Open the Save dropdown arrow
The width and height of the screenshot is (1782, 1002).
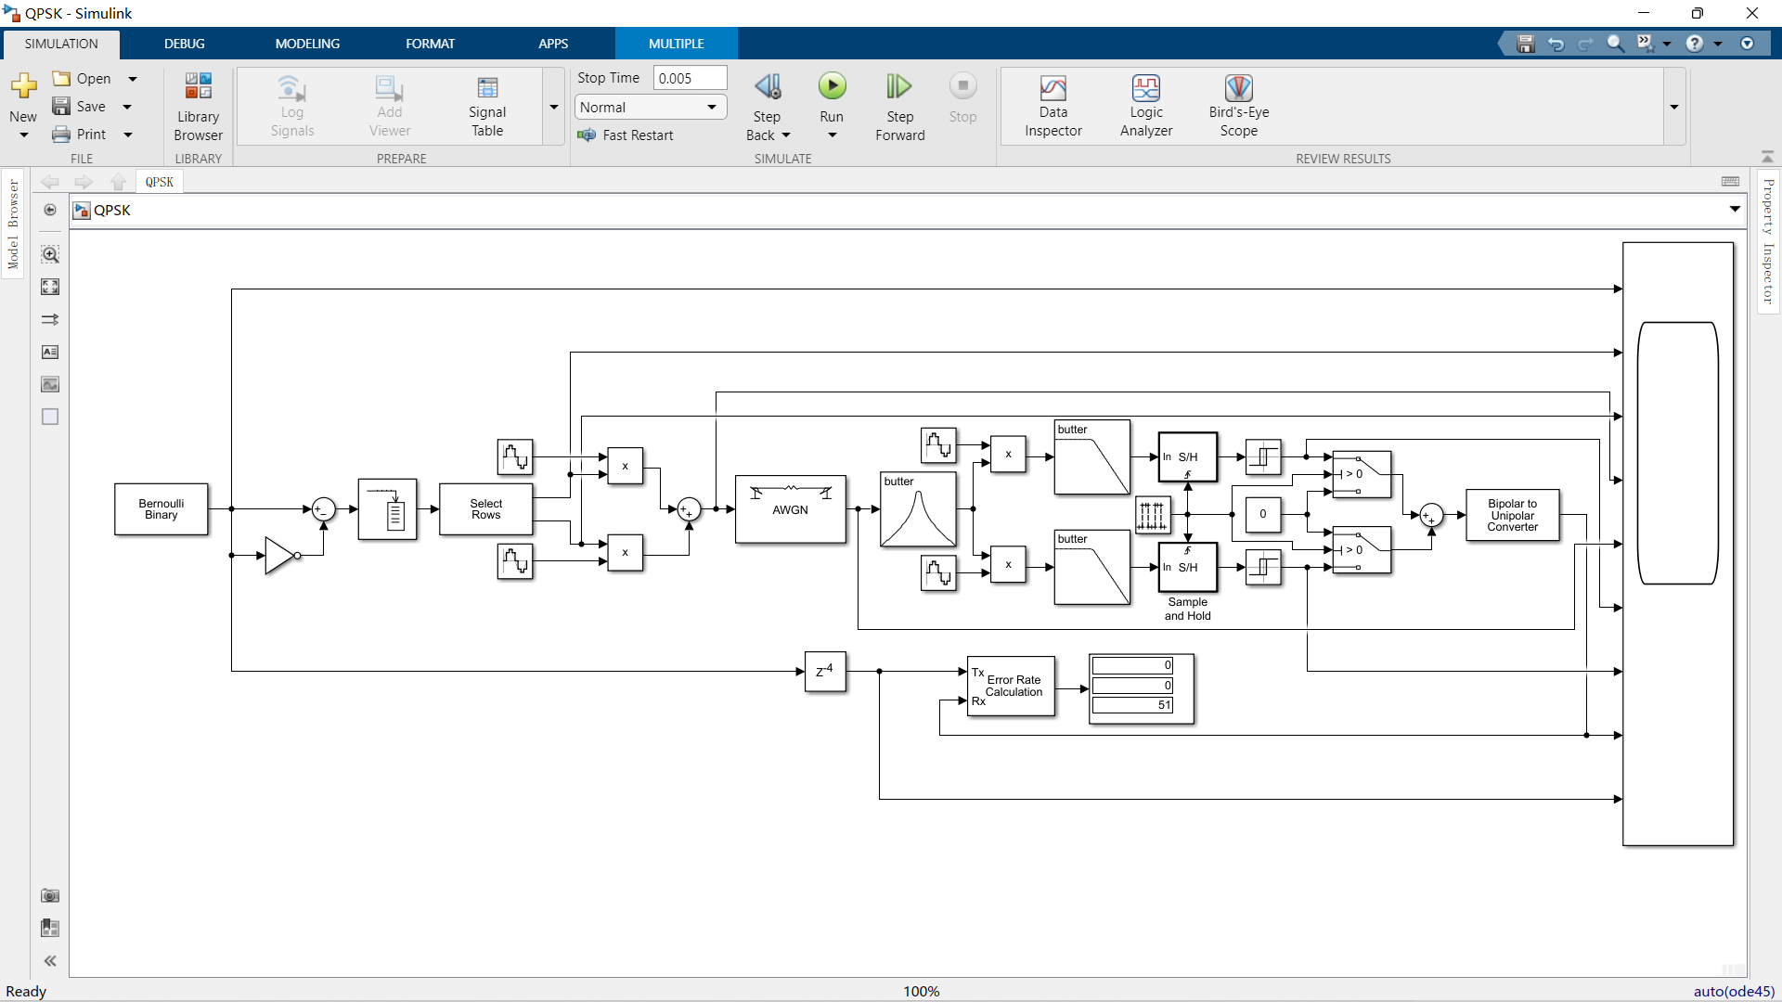tap(127, 107)
